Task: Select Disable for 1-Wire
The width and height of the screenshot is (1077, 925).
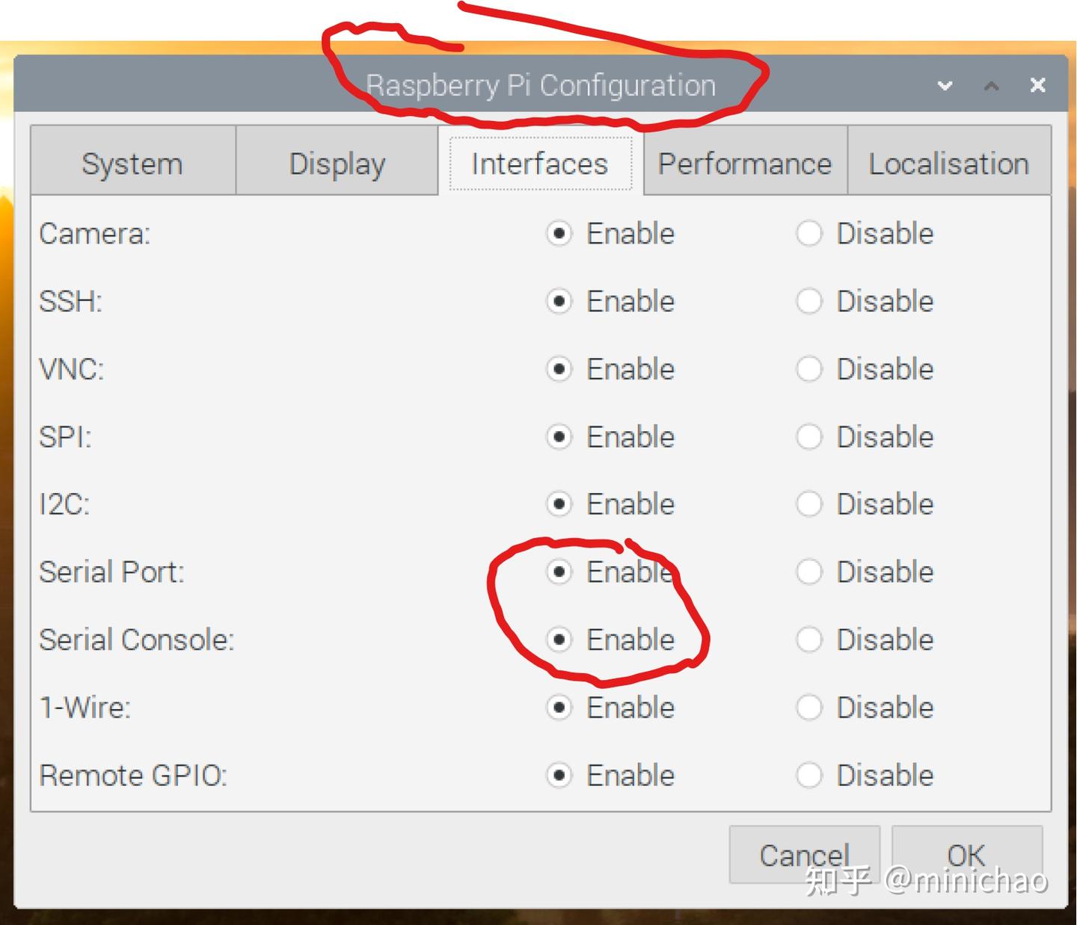Action: [x=809, y=707]
